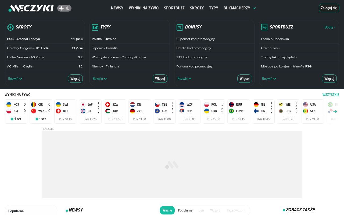Open live match CIR vs WANG card
The image size is (344, 215).
[x=41, y=112]
